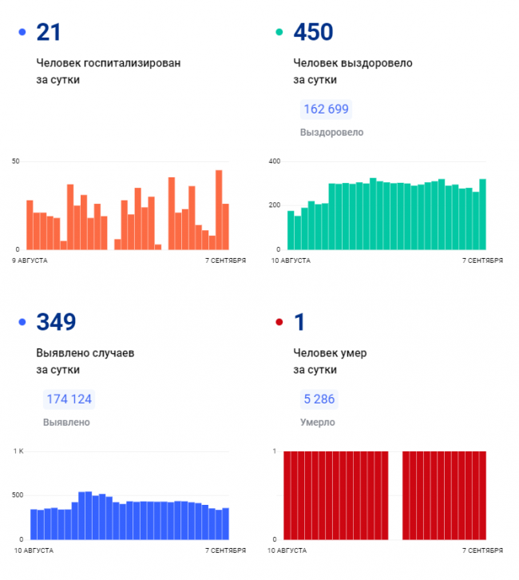Image resolution: width=519 pixels, height=580 pixels.
Task: Select the 174 124 detected total badge
Action: (x=69, y=399)
